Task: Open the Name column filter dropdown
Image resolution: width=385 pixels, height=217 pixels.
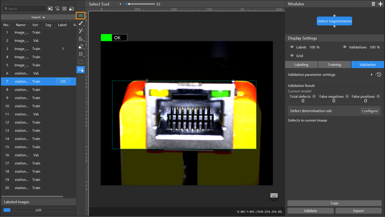Action: pyautogui.click(x=27, y=25)
